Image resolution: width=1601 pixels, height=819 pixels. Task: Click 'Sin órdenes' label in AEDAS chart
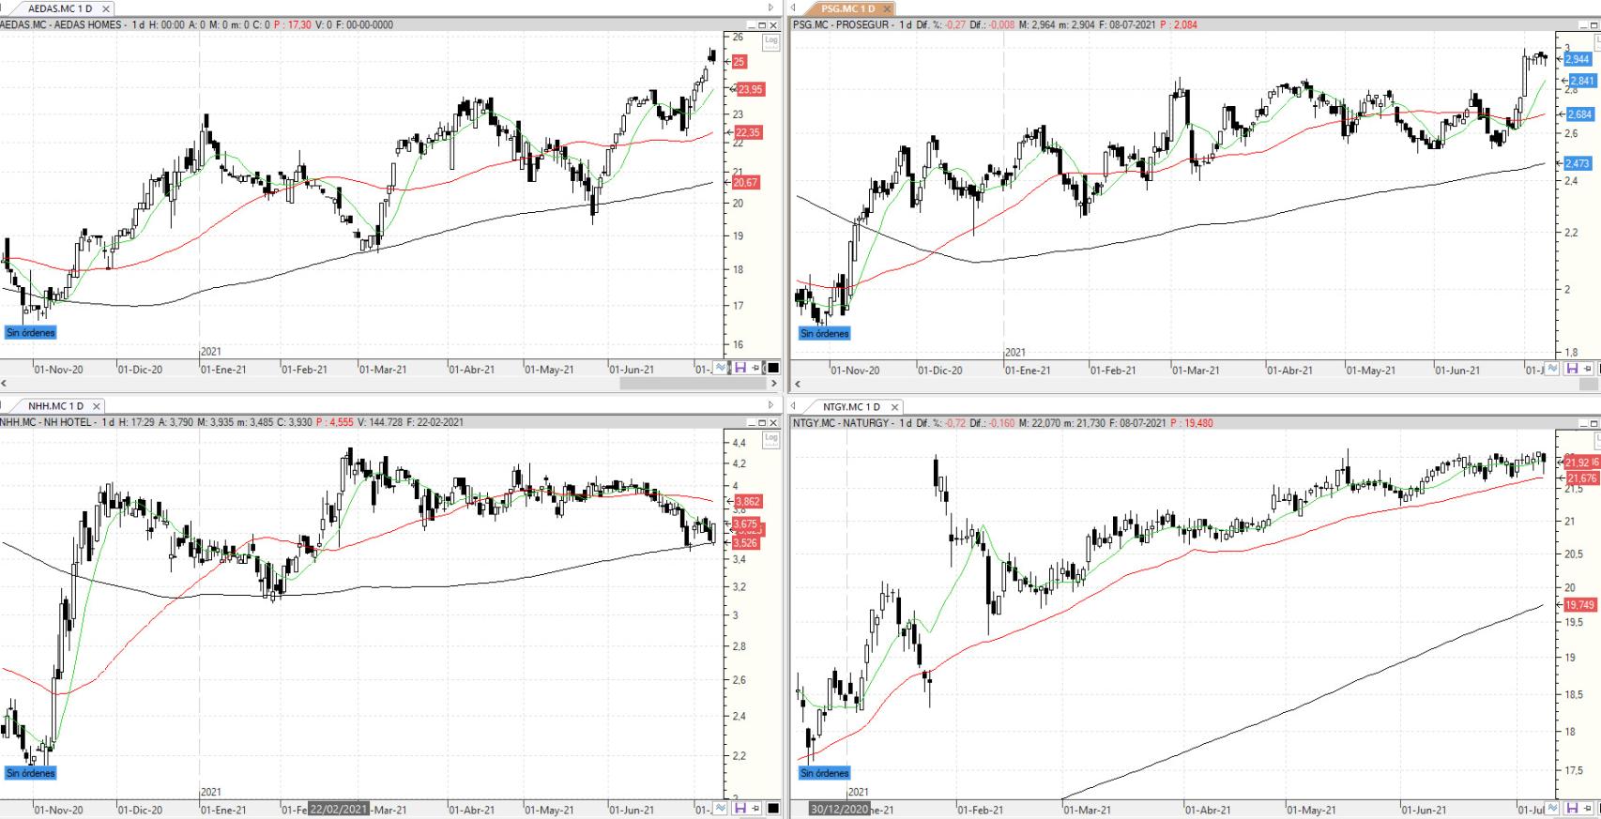click(31, 332)
